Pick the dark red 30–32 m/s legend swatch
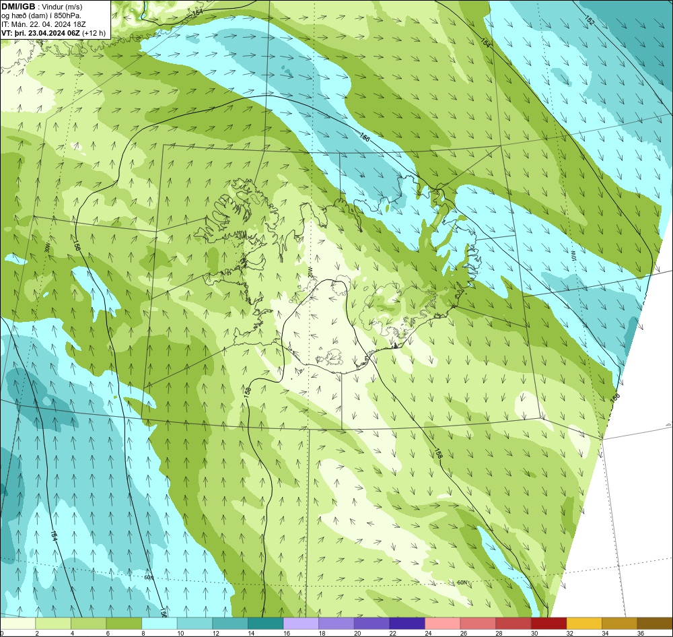 (x=549, y=624)
